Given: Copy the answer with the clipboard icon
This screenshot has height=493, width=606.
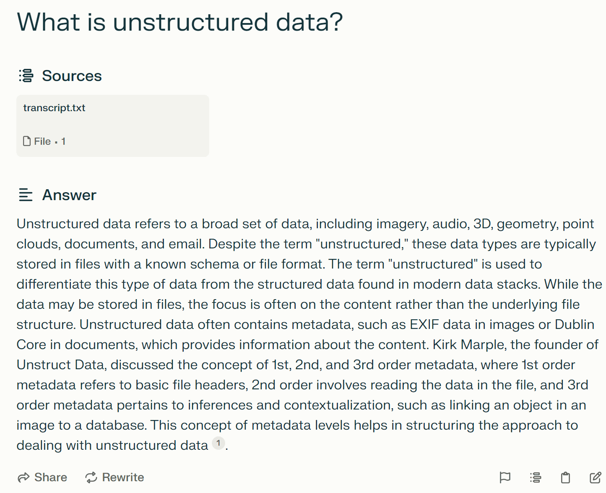Looking at the screenshot, I should point(565,477).
